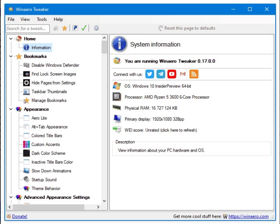Click the Appearance category label
The width and height of the screenshot is (280, 224).
coord(36,109)
